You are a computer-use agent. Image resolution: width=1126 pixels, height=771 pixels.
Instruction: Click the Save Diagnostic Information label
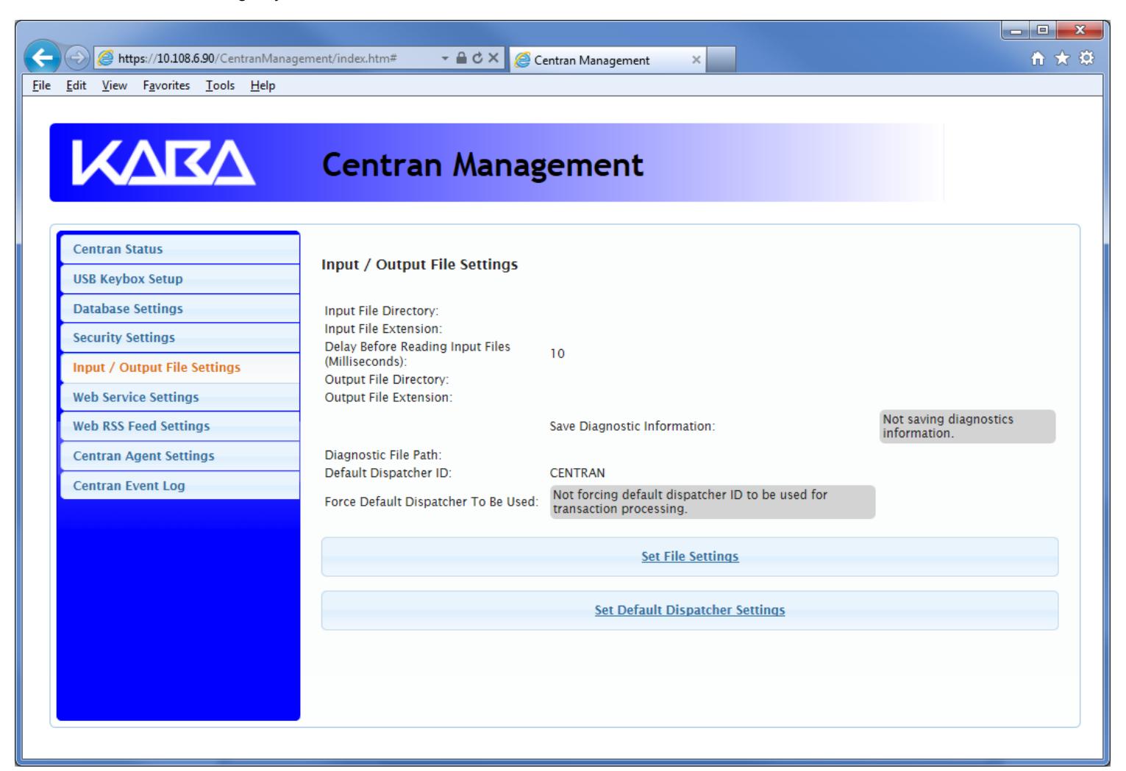(x=633, y=426)
